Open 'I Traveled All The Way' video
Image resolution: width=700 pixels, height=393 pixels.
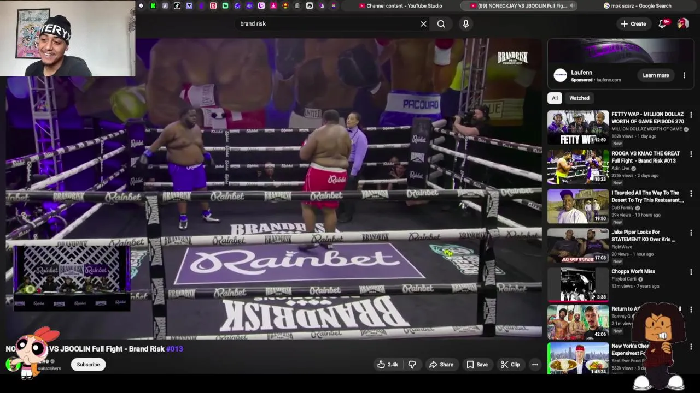[647, 196]
